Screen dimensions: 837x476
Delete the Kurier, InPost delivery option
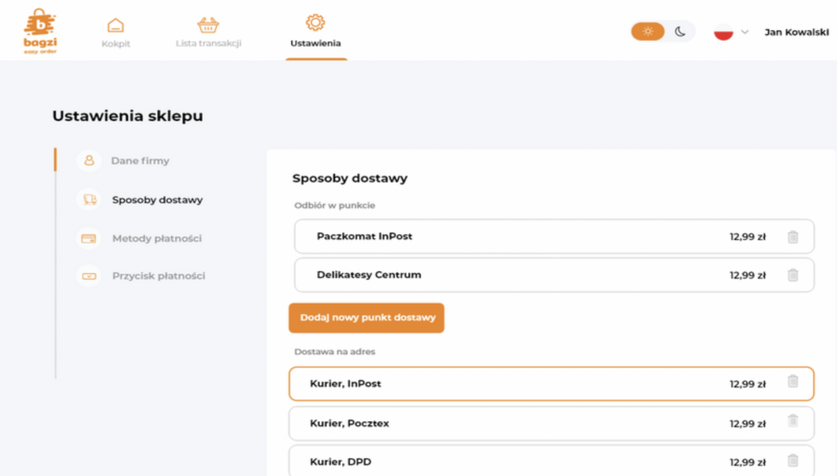coord(793,381)
